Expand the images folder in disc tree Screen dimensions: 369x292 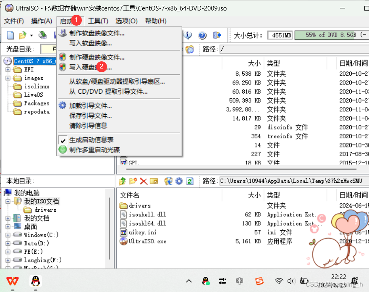8,78
